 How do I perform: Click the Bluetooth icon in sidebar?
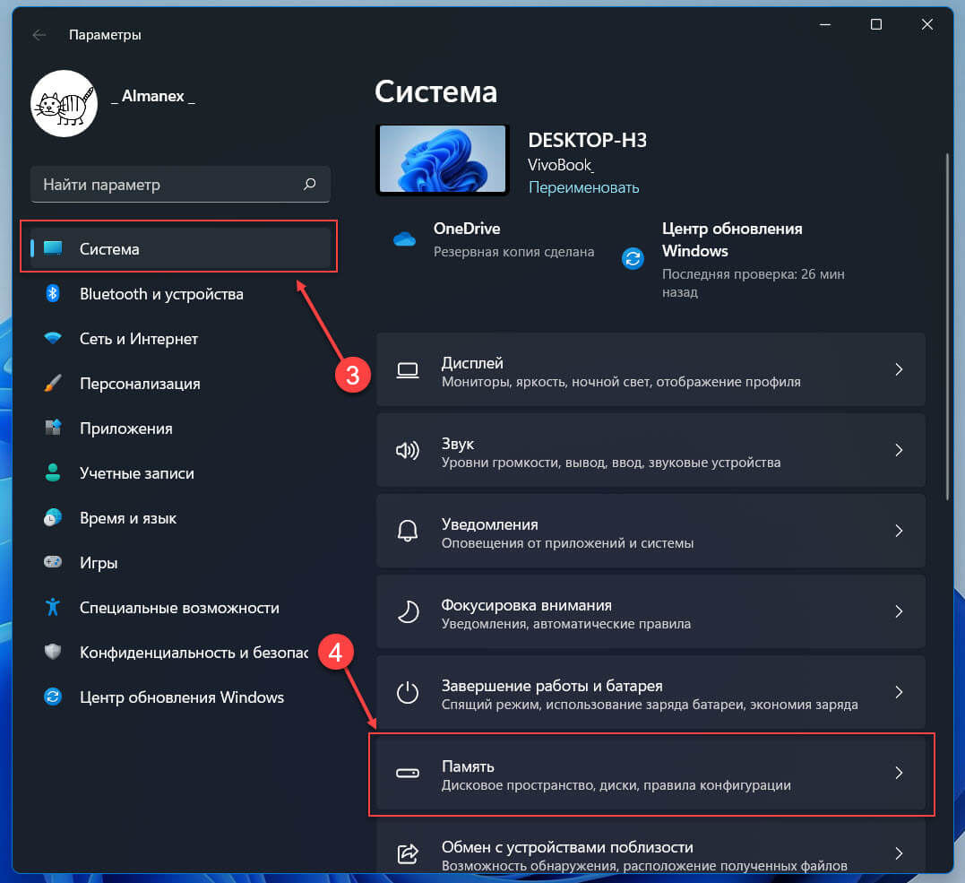(53, 293)
